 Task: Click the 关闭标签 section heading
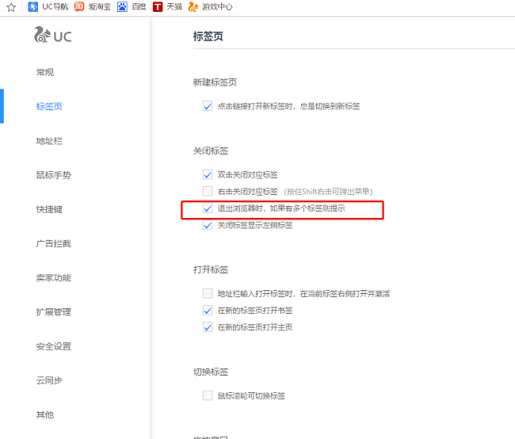tap(211, 151)
